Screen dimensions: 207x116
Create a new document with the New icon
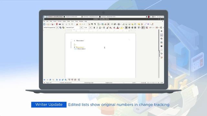click(44, 24)
